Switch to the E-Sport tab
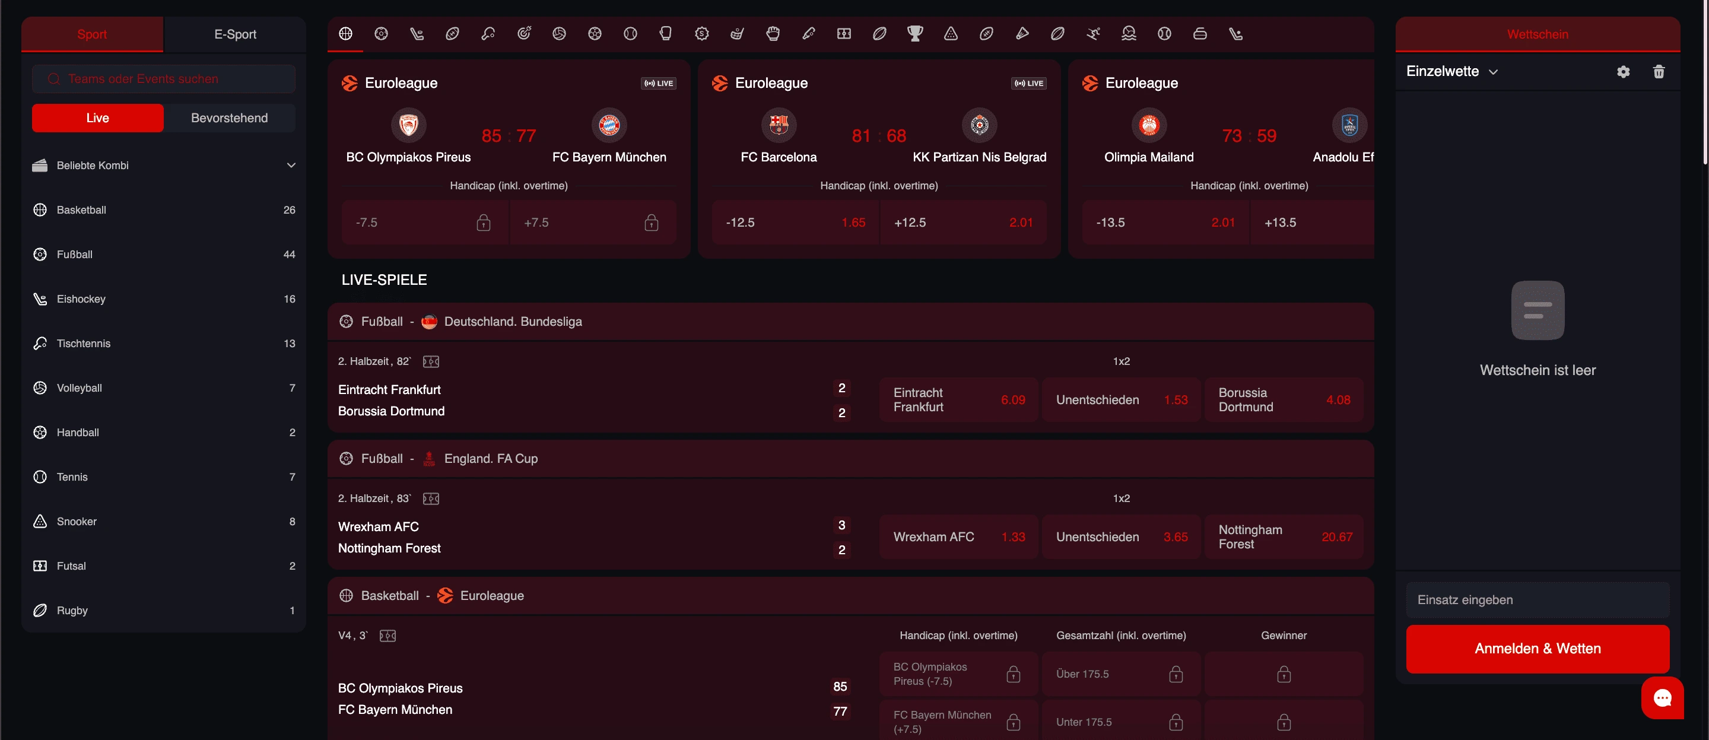1709x740 pixels. coord(235,34)
